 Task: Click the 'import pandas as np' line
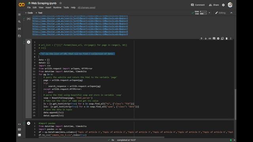(50, 129)
